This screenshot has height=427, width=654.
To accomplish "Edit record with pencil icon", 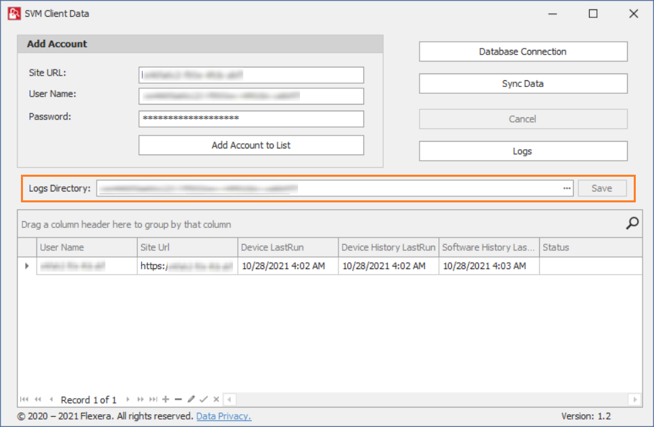I will 191,399.
